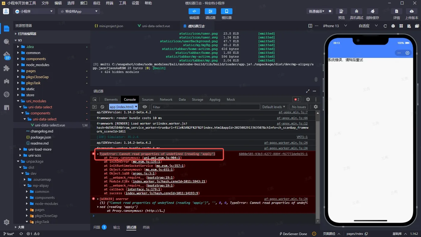Screen dimensions: 421x237
Task: Toggle the live expression eye icon
Action: click(145, 107)
